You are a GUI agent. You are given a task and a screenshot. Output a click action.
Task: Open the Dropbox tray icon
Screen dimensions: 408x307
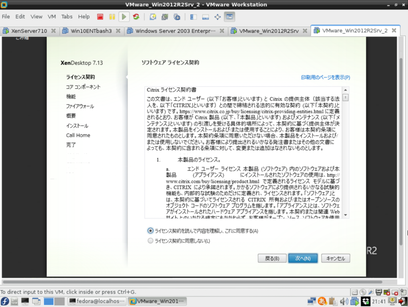point(366,301)
